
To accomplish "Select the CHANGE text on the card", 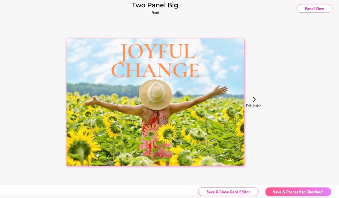I will [155, 71].
